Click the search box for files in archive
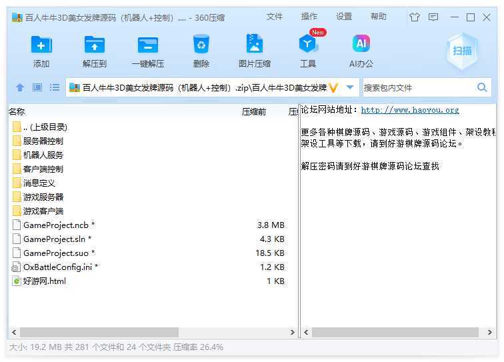The image size is (504, 362). 419,87
